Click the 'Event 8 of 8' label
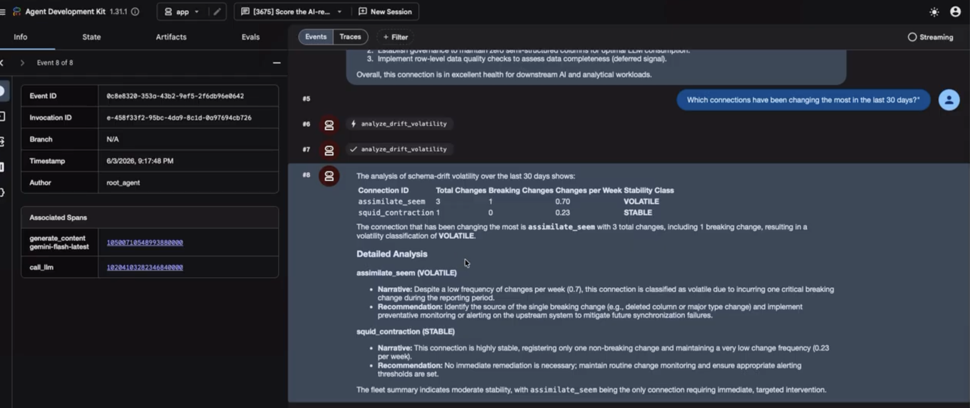Viewport: 970px width, 408px height. (x=55, y=63)
